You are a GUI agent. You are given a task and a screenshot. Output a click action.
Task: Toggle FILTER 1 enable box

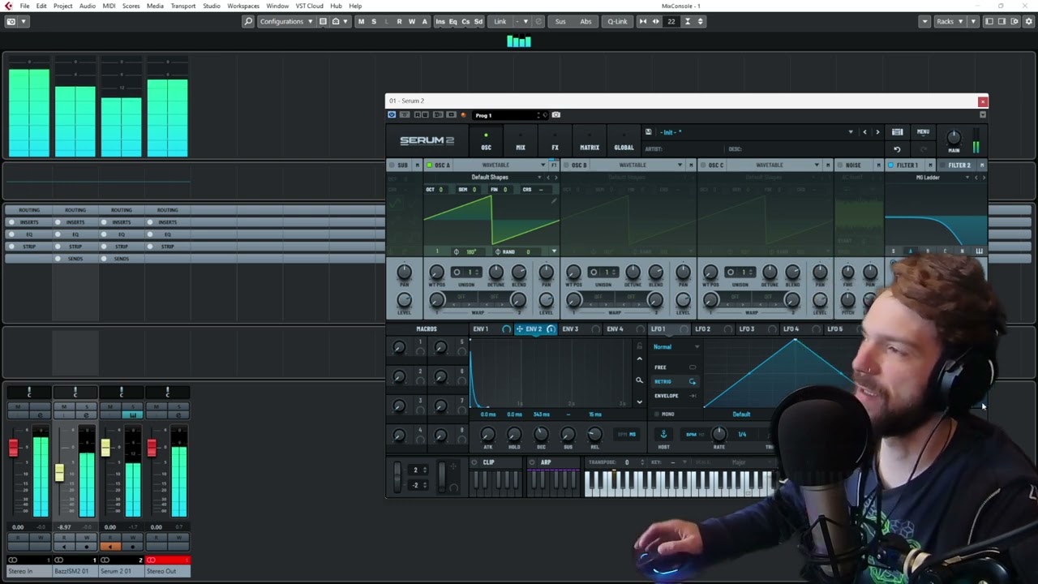point(890,165)
